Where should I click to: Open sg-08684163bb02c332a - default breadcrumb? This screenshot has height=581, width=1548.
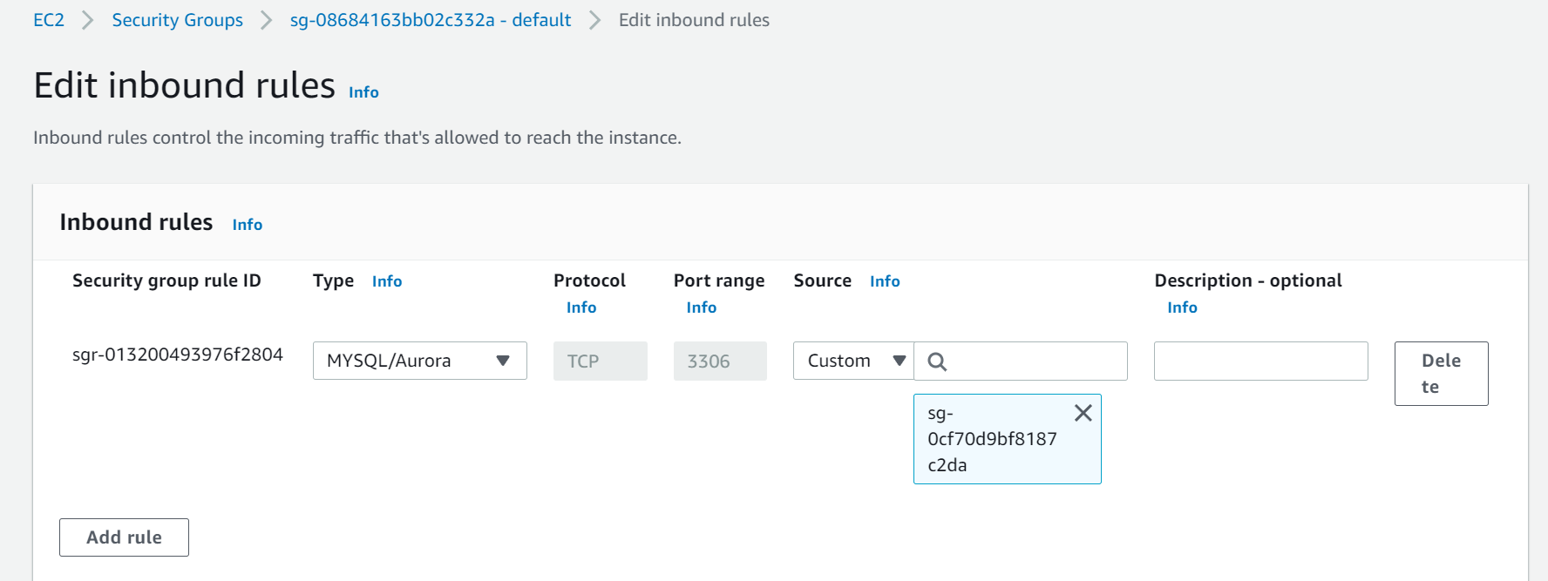point(431,20)
